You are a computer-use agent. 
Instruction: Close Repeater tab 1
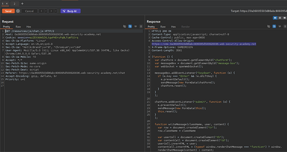7,3
